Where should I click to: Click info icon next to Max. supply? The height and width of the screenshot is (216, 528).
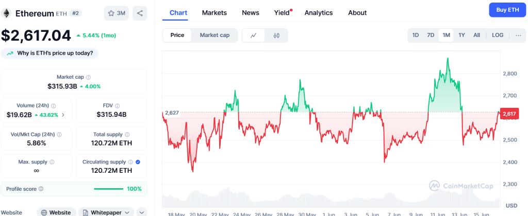click(x=52, y=162)
